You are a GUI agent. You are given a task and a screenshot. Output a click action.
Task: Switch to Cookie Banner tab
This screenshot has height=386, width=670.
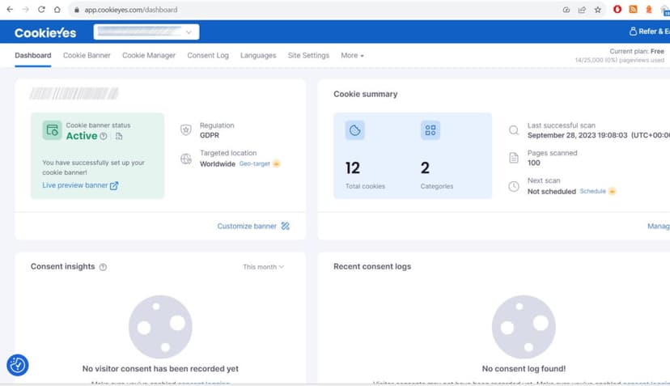pos(87,56)
